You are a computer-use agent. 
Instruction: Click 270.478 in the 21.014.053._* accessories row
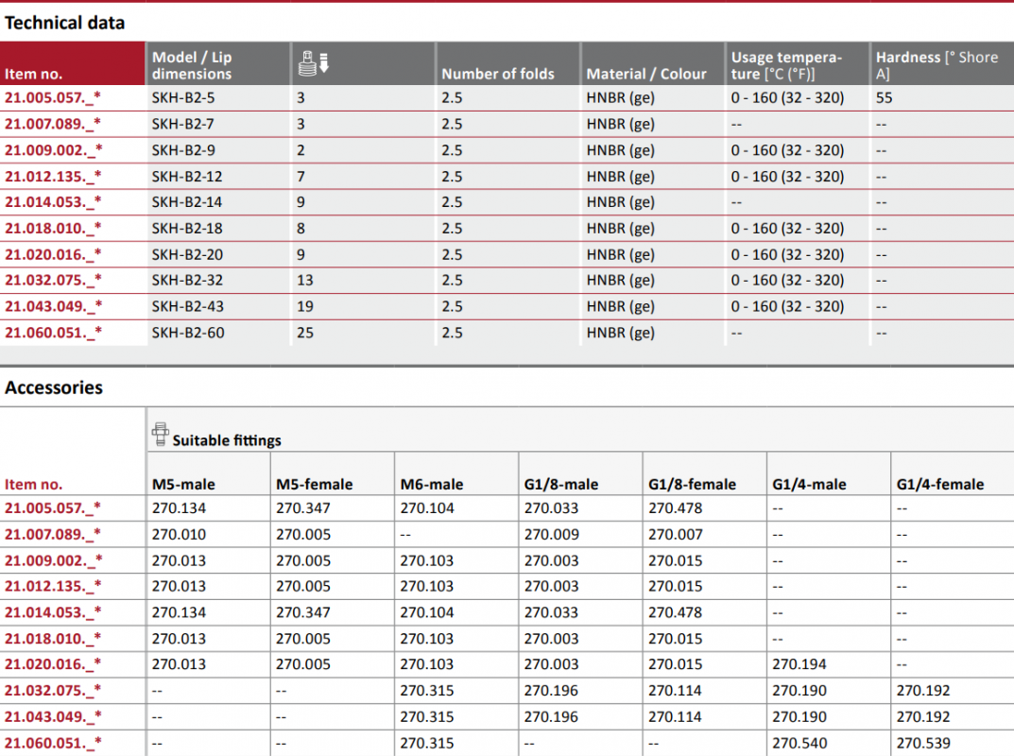coord(676,611)
